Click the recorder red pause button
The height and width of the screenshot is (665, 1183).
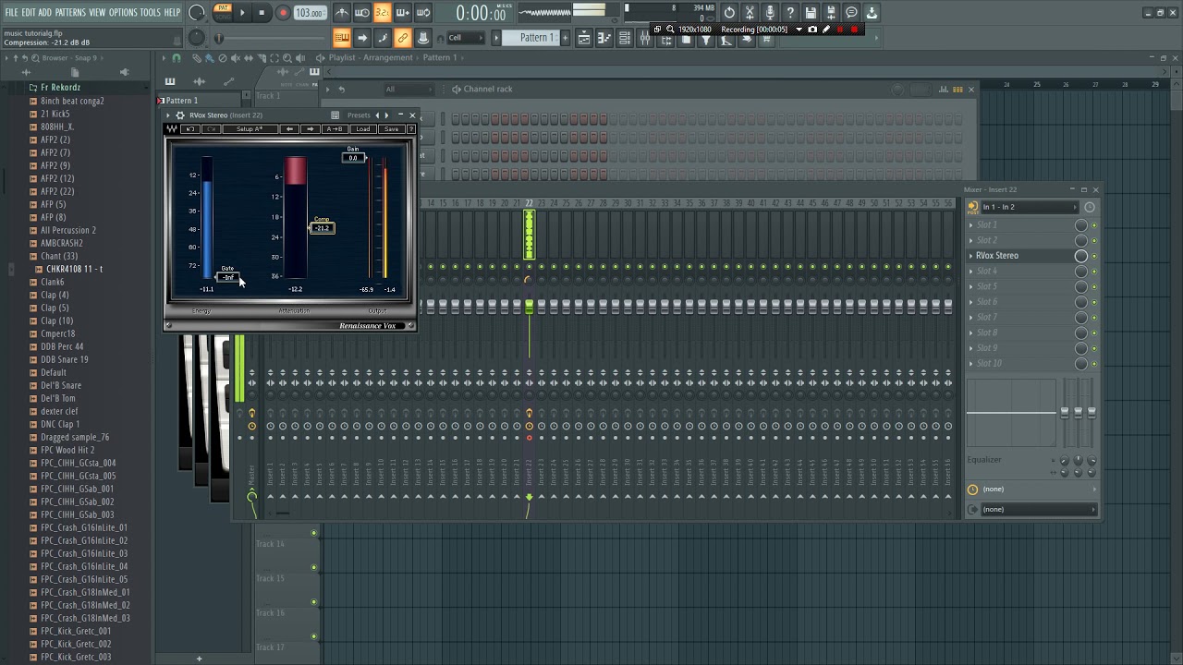(840, 30)
